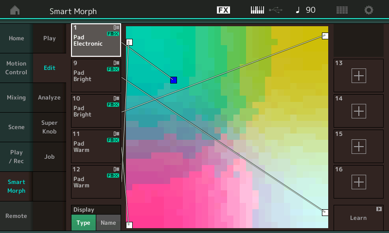Add part with slot 16 plus icon
The width and height of the screenshot is (389, 233).
coord(358,182)
